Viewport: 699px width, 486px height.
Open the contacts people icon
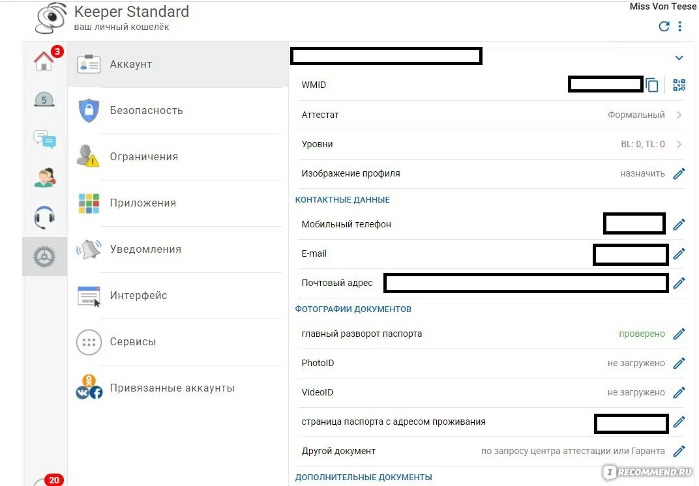[44, 177]
